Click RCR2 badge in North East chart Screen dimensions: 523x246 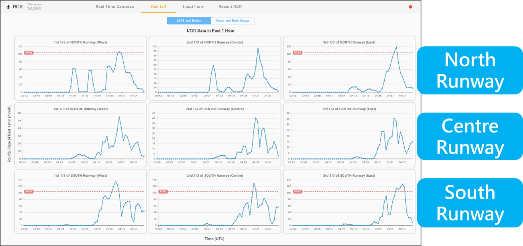[297, 53]
